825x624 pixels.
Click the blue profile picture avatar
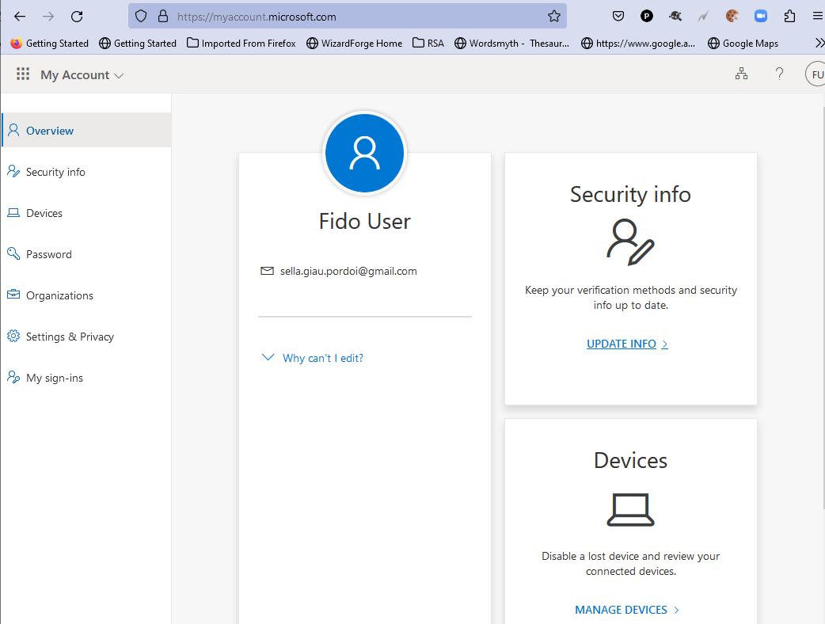[x=365, y=153]
